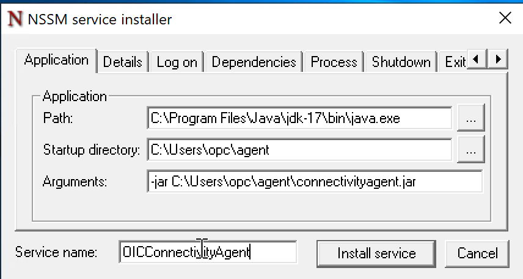Screen dimensions: 523x279
Task: Select the Log on tab
Action: coord(177,62)
